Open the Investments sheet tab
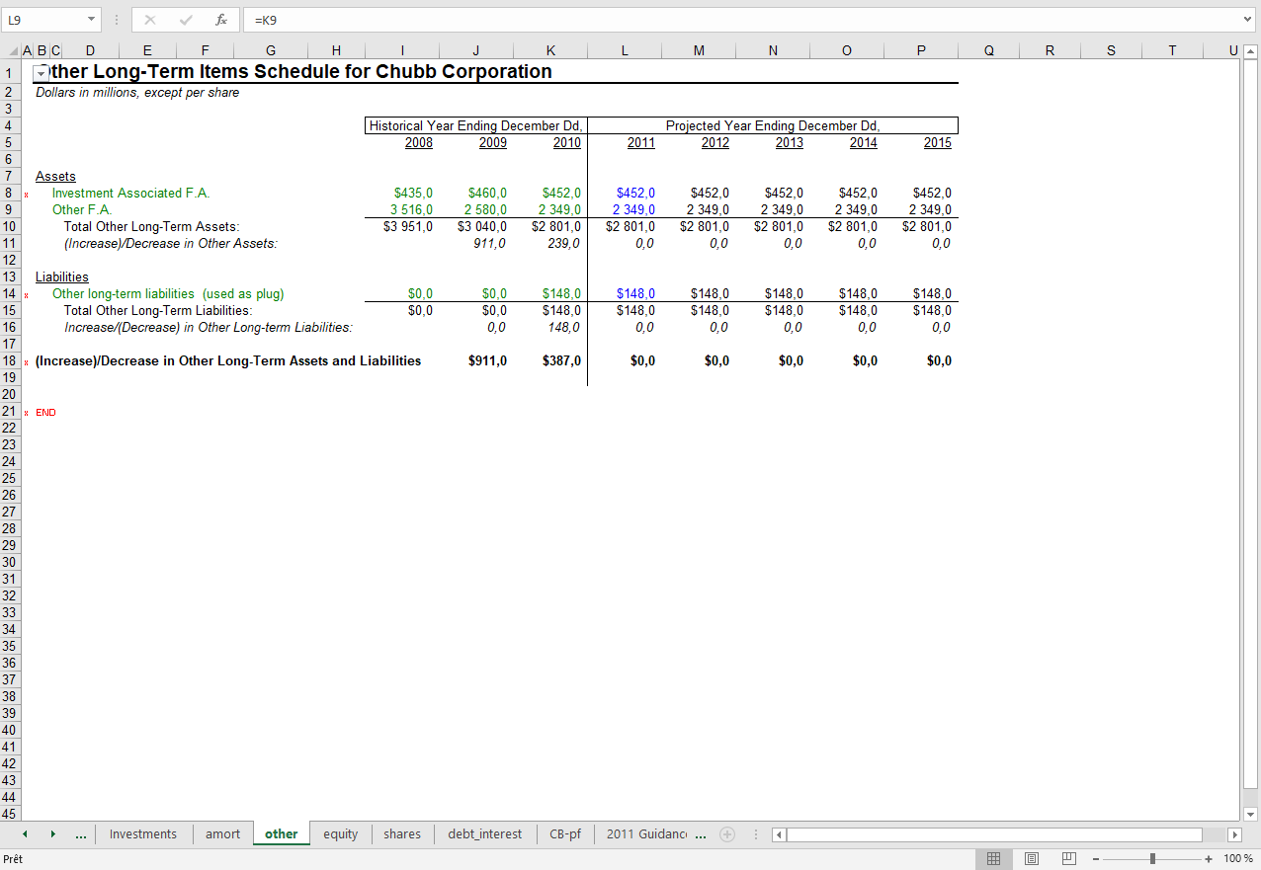 pos(143,834)
